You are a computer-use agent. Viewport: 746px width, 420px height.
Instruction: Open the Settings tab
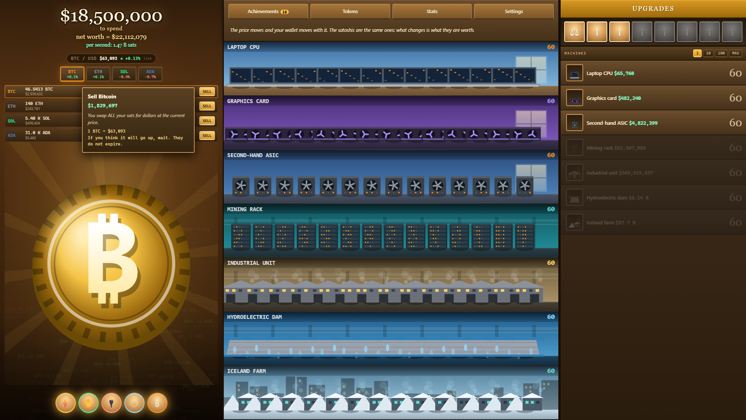tap(514, 12)
